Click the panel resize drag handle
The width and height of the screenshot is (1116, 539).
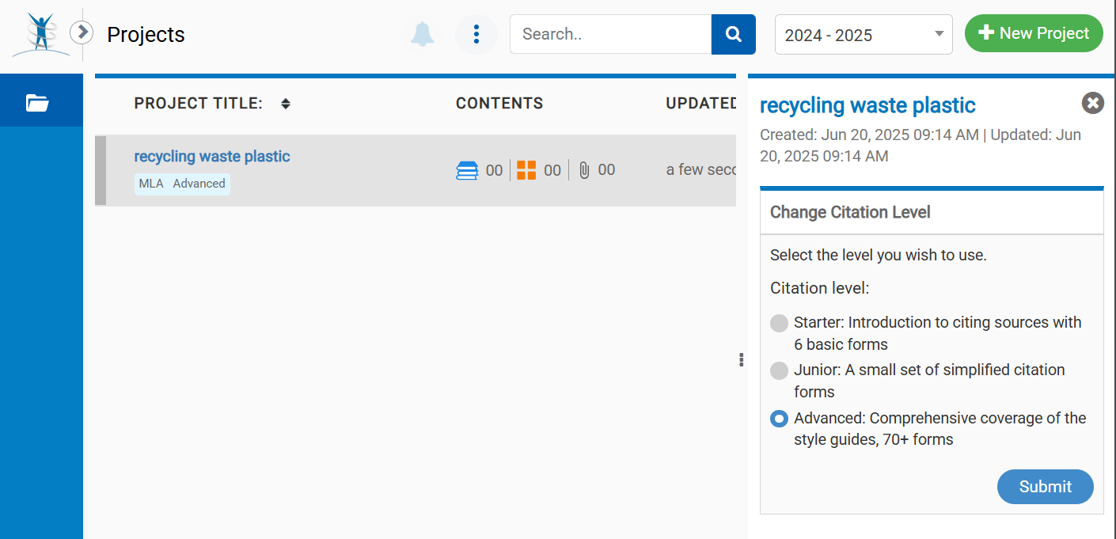[x=741, y=360]
